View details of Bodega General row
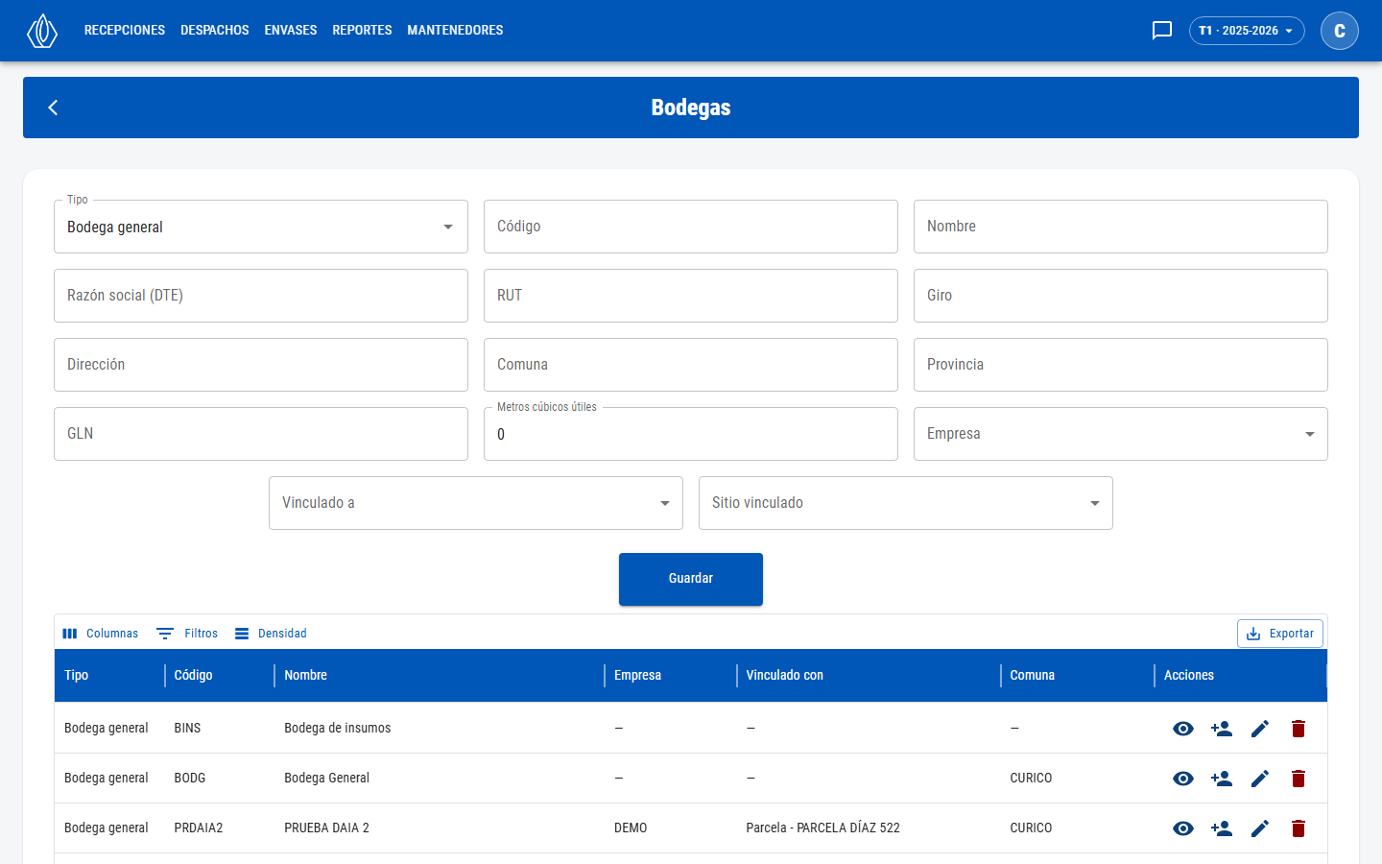Screen dimensions: 1382x864 (x=1183, y=779)
